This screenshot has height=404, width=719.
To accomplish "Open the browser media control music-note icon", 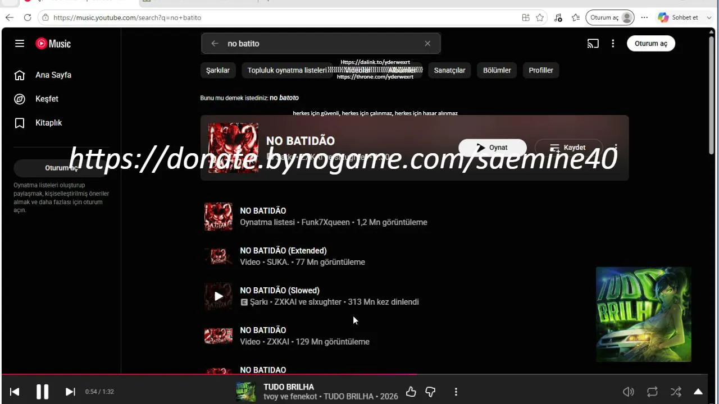I will pos(558,17).
